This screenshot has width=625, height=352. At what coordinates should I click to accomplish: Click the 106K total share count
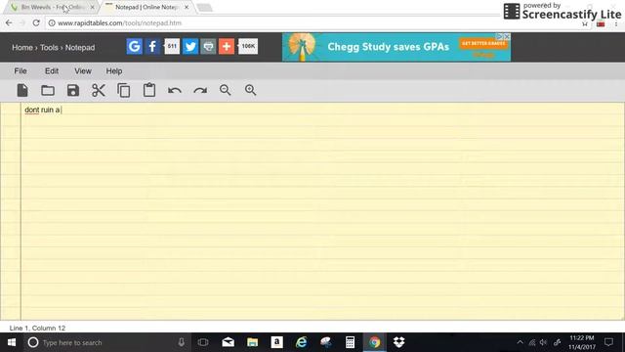pos(248,46)
